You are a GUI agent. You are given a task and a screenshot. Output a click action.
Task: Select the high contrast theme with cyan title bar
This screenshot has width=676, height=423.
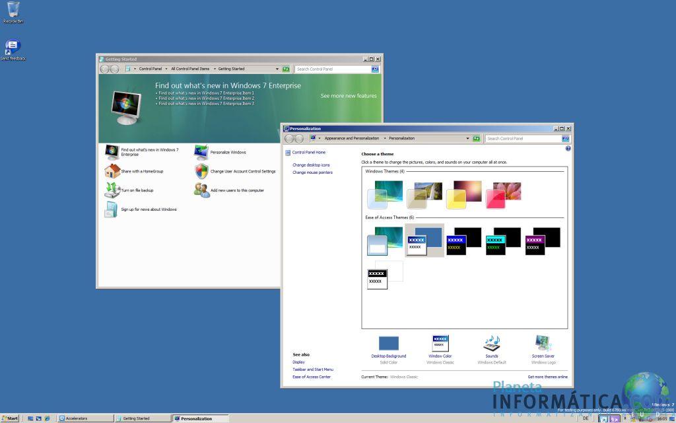click(x=503, y=241)
